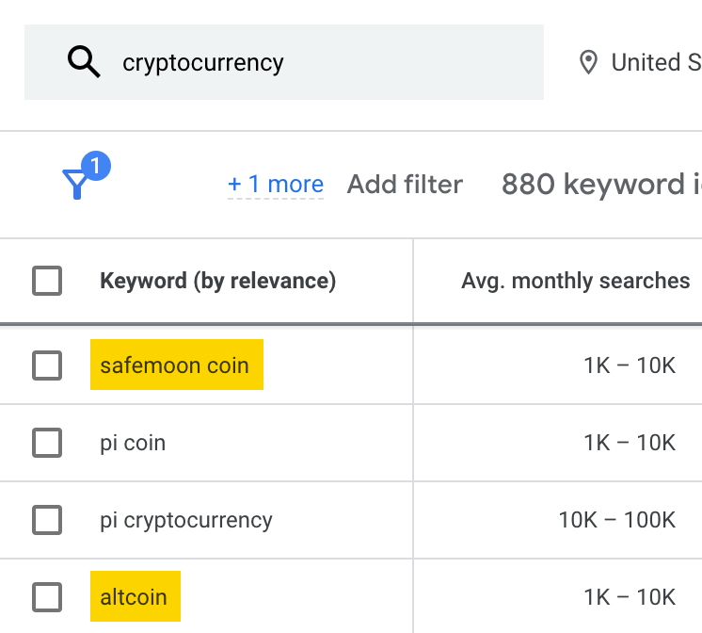The image size is (702, 633).
Task: Click the filter count badge
Action: pyautogui.click(x=97, y=168)
